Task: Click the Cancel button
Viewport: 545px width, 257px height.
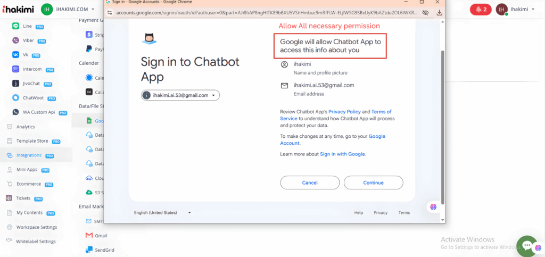Action: tap(310, 183)
